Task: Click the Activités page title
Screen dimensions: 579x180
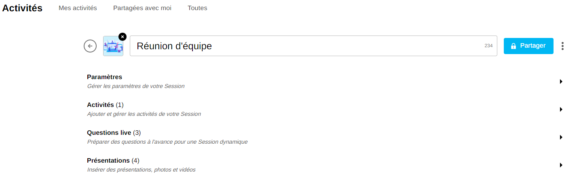Action: click(x=22, y=8)
